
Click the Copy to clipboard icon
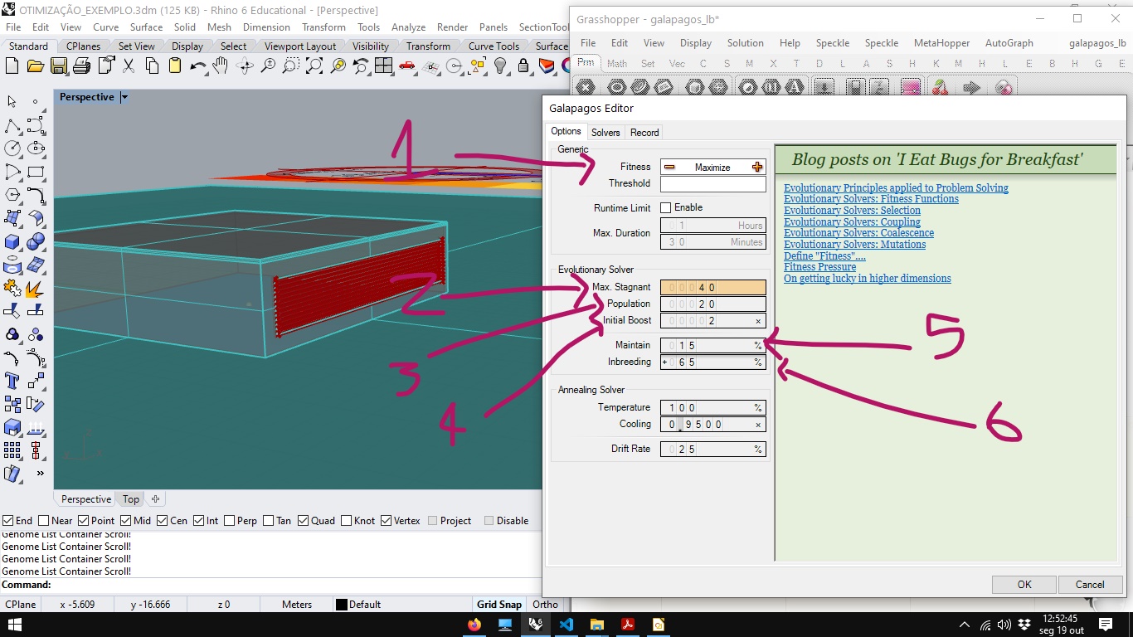[152, 66]
